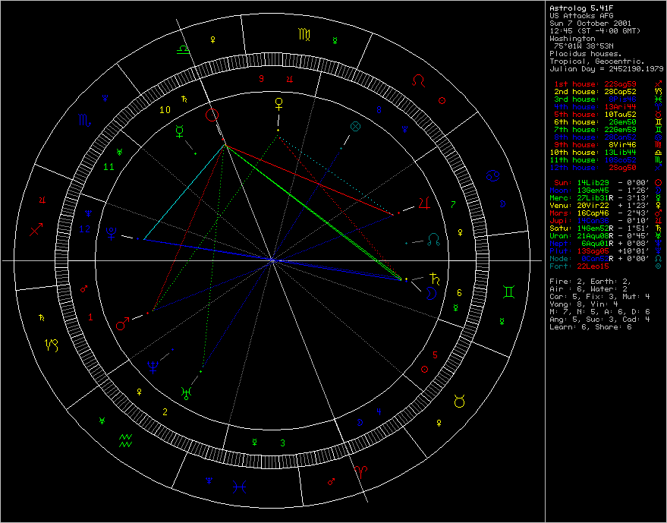The height and width of the screenshot is (523, 667).
Task: Select the red Sagittarius arrow on the outer ring
Action: [36, 228]
